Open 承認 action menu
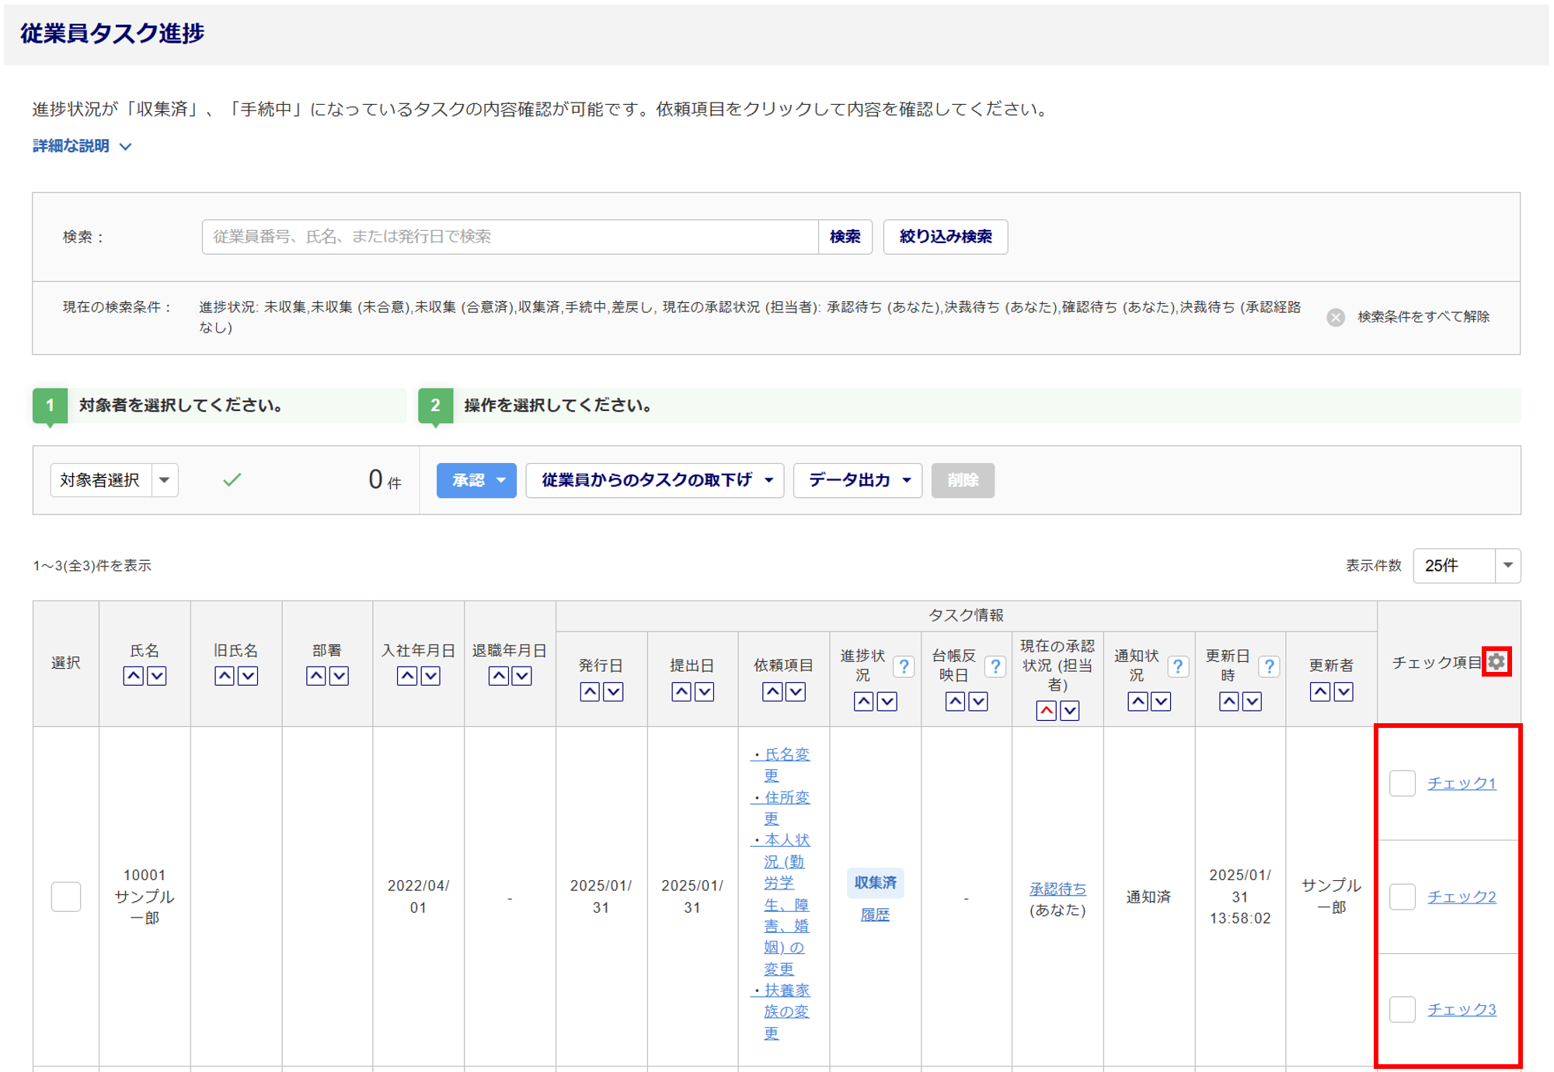The width and height of the screenshot is (1554, 1072). (476, 480)
